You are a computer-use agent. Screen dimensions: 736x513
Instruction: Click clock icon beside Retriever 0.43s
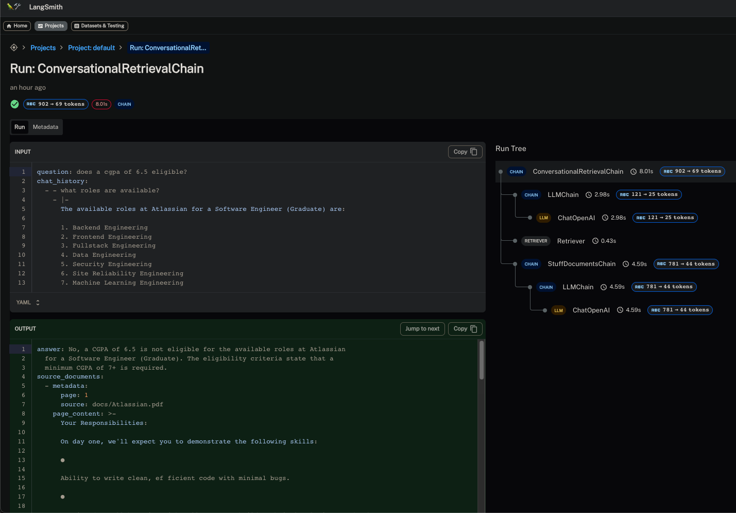(x=595, y=241)
